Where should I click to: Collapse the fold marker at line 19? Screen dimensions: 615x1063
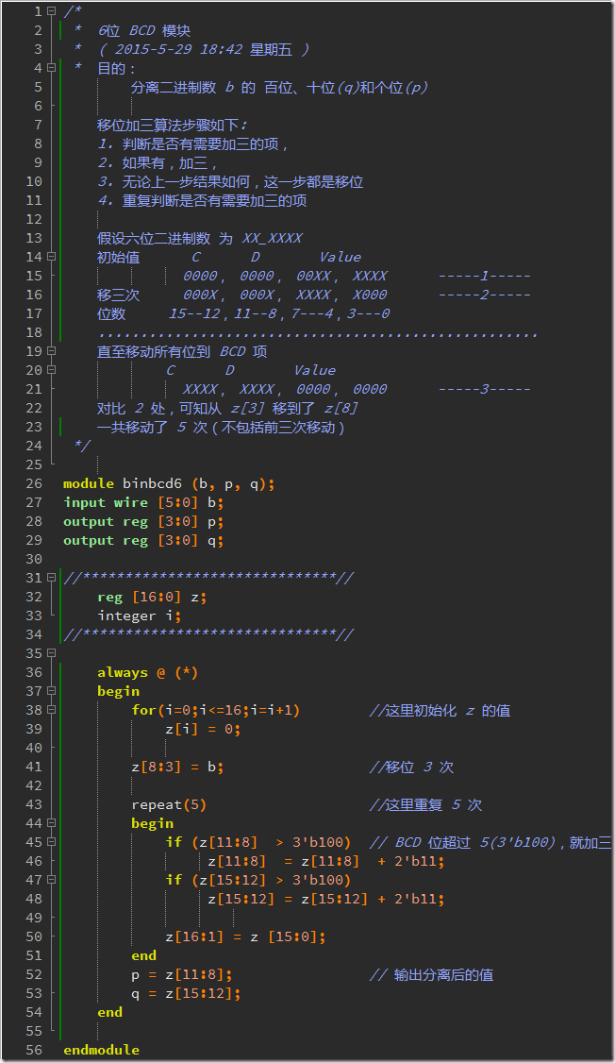pos(52,351)
